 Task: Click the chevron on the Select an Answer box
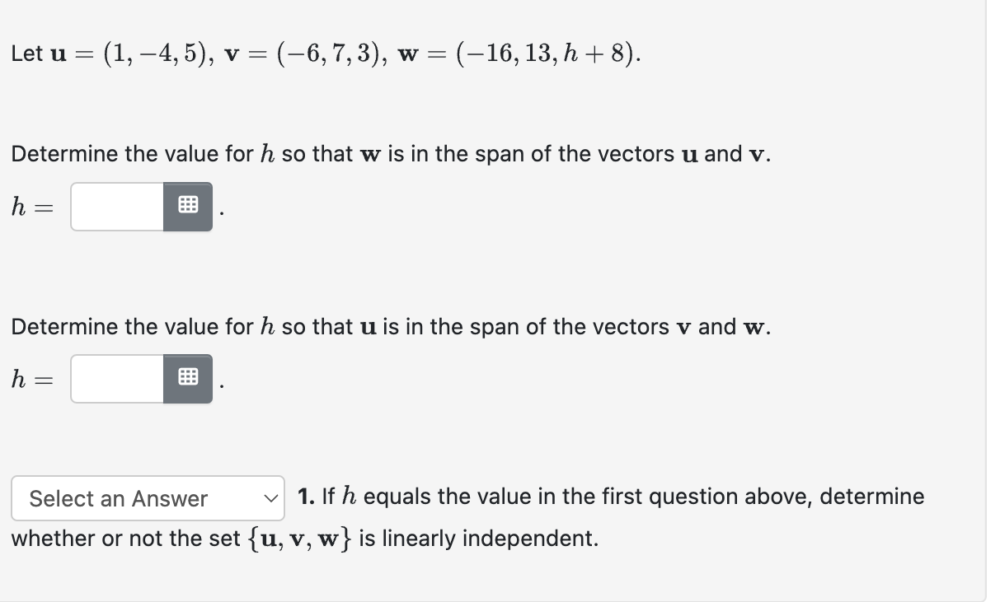271,498
